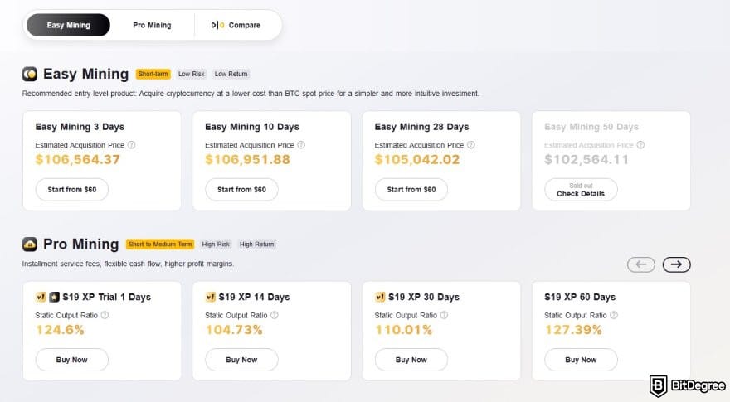The image size is (730, 402).
Task: Click the Pro Mining helmet icon
Action: (x=30, y=244)
